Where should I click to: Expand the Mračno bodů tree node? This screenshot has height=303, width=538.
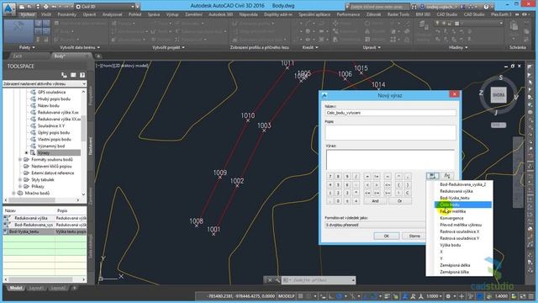tap(13, 193)
